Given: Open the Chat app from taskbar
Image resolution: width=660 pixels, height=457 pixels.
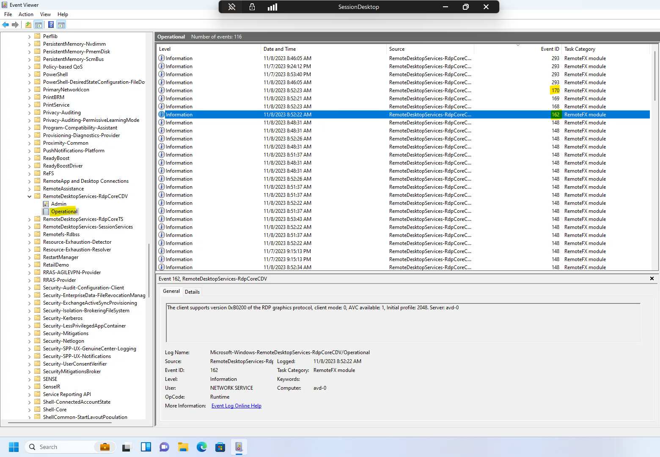Looking at the screenshot, I should click(164, 447).
